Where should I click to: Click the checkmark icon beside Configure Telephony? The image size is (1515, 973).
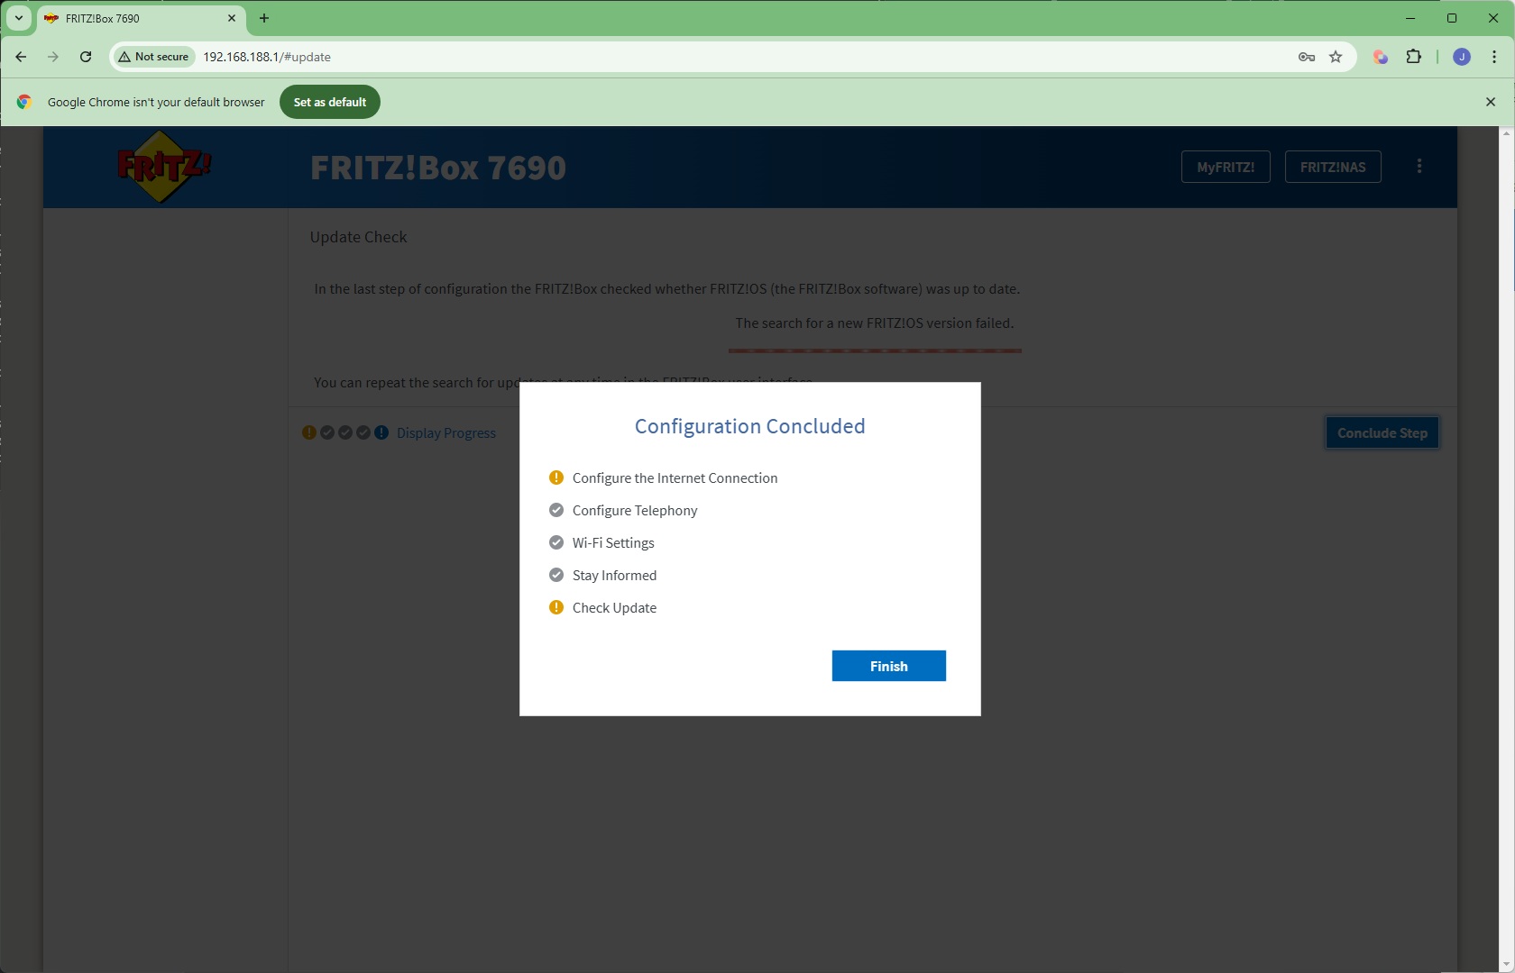[556, 510]
